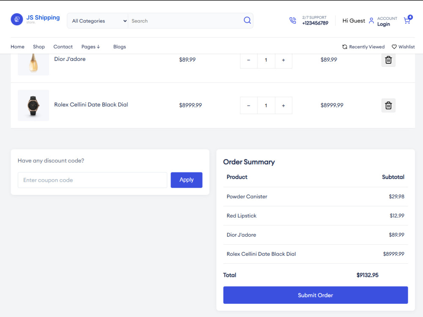Screen dimensions: 423x317
Task: Click the Apply coupon button
Action: (187, 180)
